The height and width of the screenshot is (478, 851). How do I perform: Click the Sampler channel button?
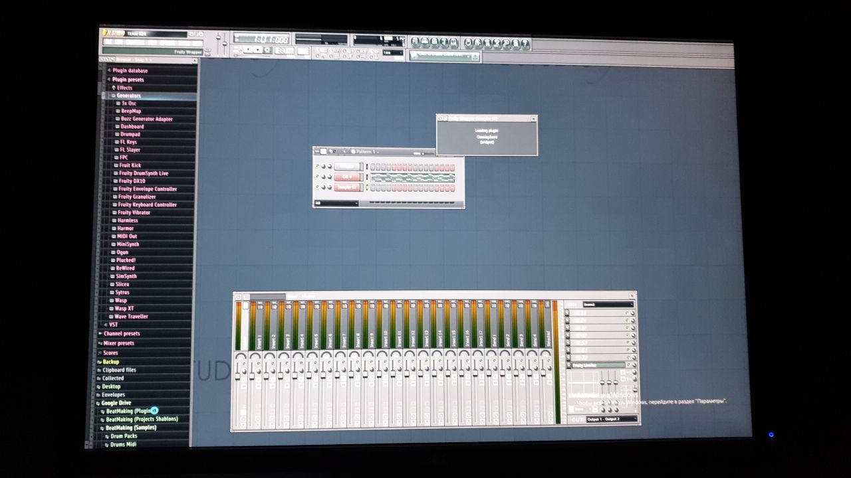[x=347, y=167]
